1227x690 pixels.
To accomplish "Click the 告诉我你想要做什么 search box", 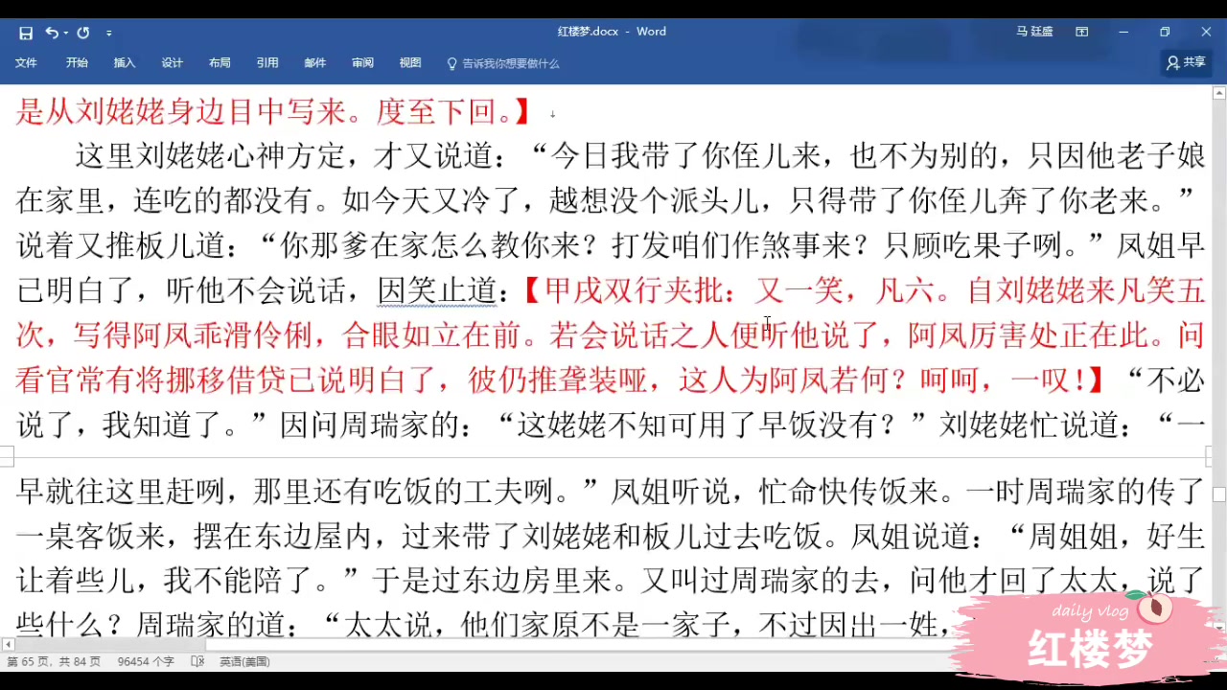I will pos(503,63).
